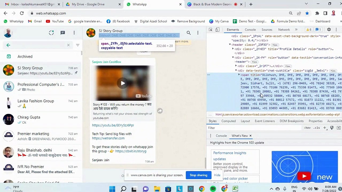Toggle .cls element classes panel

(x=317, y=128)
